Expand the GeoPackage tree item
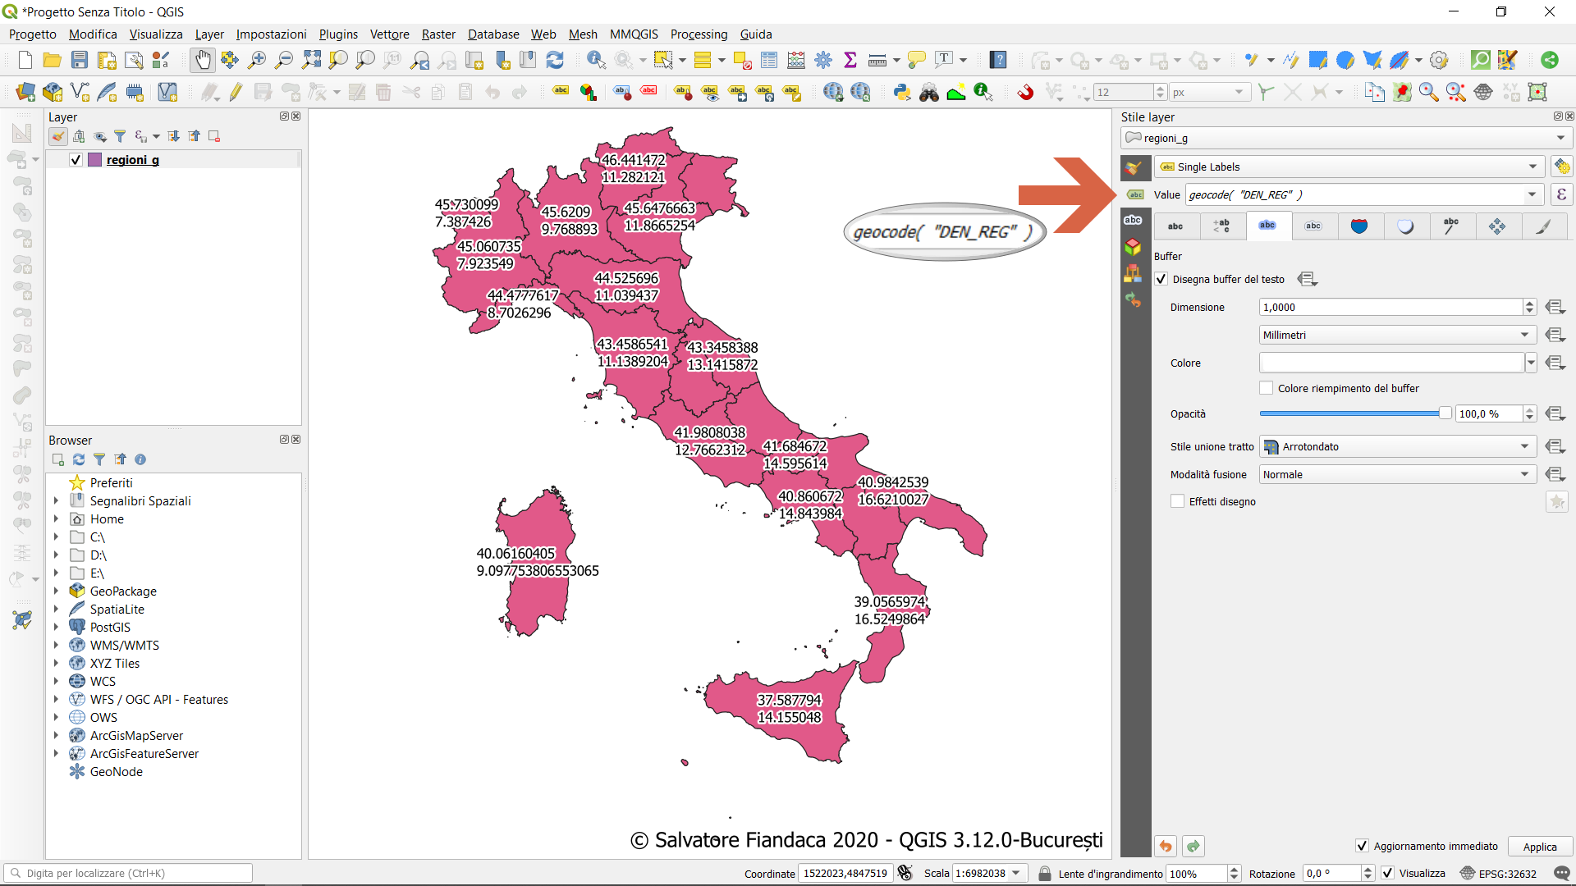 coord(56,591)
